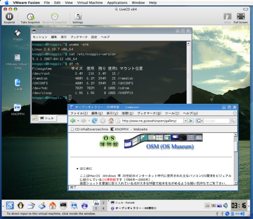Reload the page in Iceweasel
The width and height of the screenshot is (253, 219).
[95, 121]
